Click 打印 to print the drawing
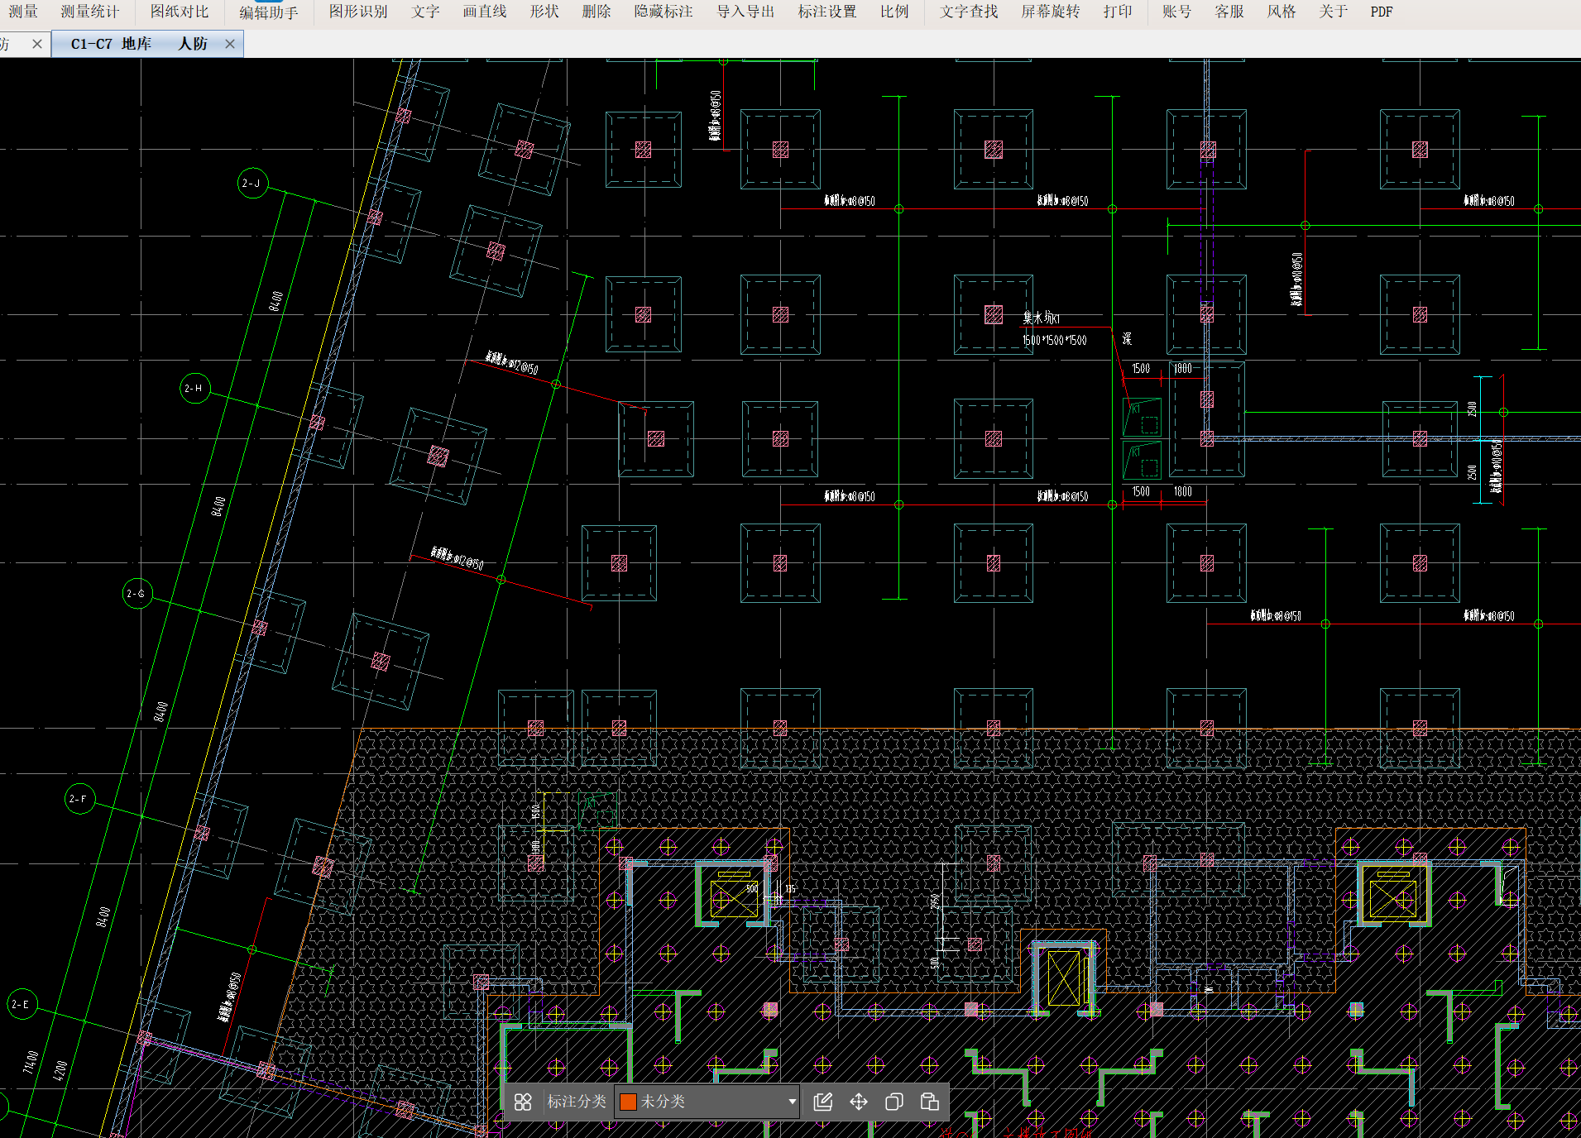The image size is (1581, 1138). pyautogui.click(x=1118, y=12)
